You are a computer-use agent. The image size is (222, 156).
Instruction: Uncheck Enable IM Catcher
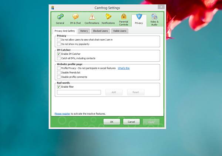click(x=59, y=54)
